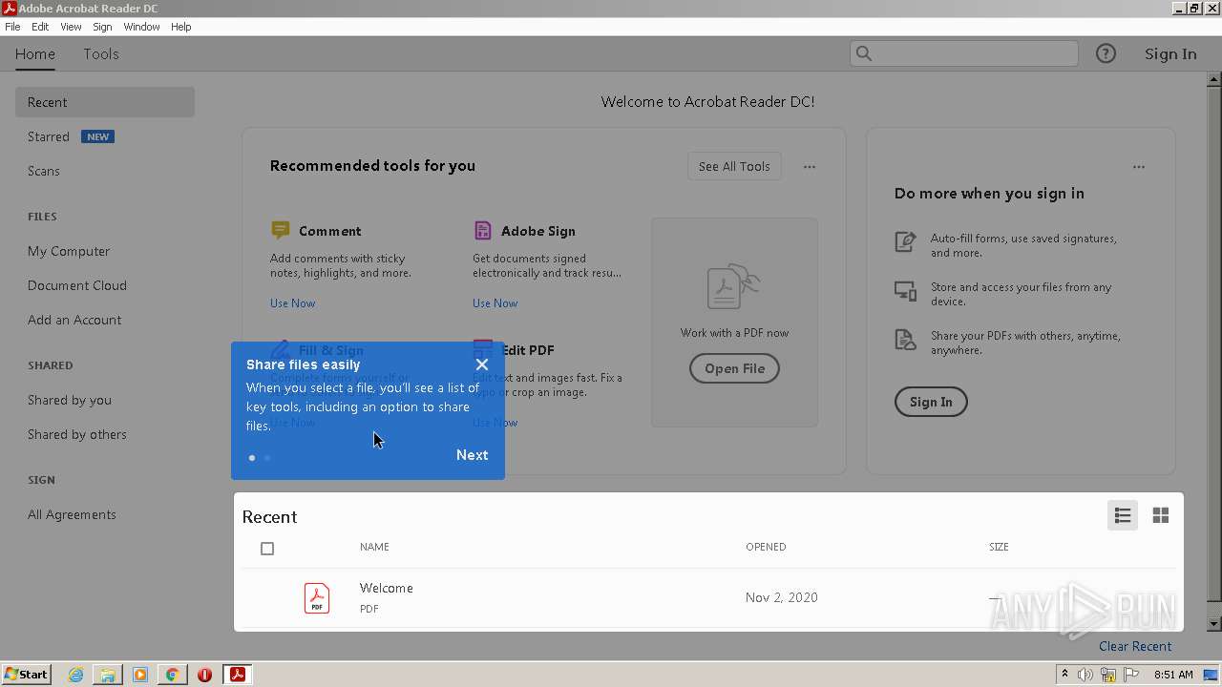Click the Start button
Viewport: 1222px width, 687px height.
26,675
